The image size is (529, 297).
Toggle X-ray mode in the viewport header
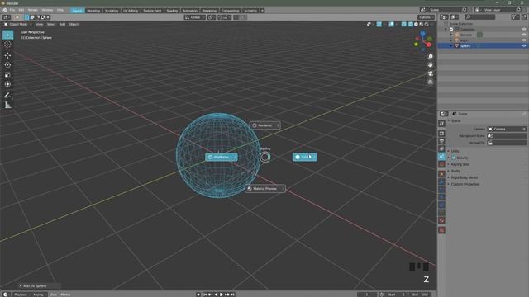[x=404, y=24]
